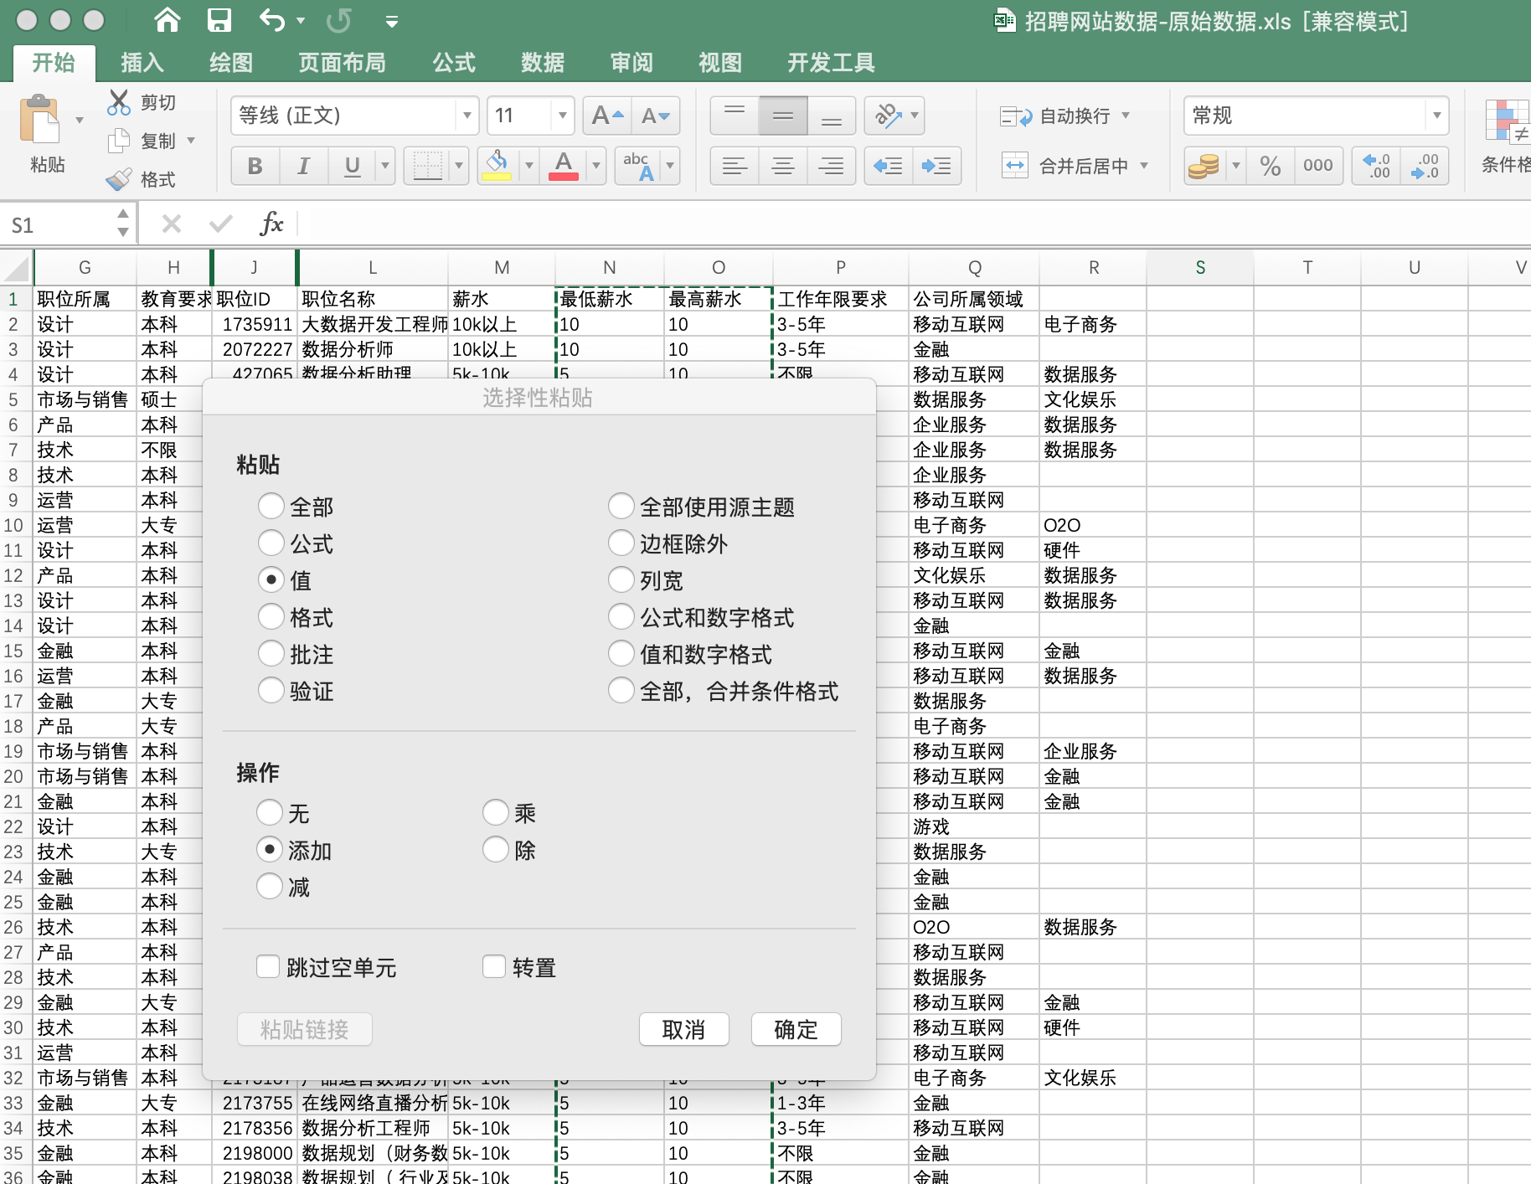
Task: Expand the font size dropdown
Action: (x=562, y=116)
